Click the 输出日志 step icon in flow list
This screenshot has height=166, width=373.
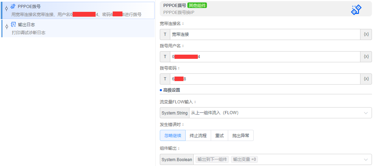(13, 24)
